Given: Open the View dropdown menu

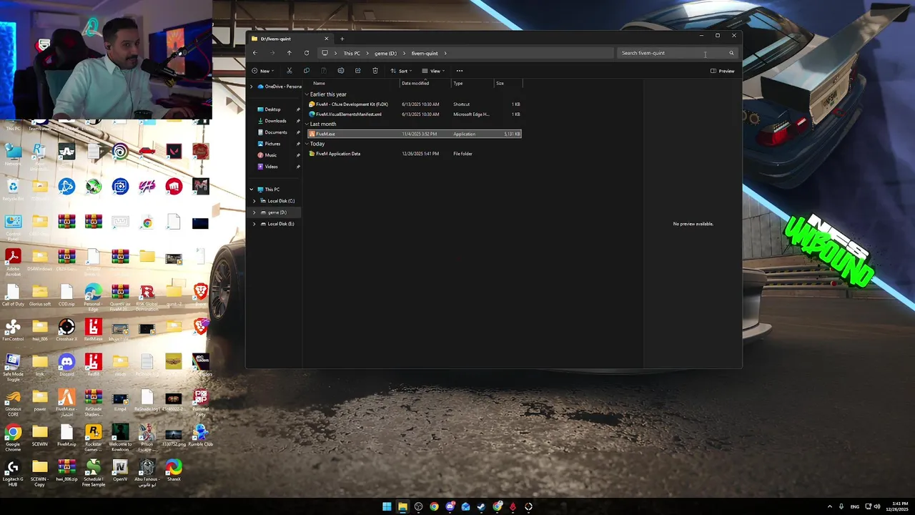Looking at the screenshot, I should tap(433, 71).
